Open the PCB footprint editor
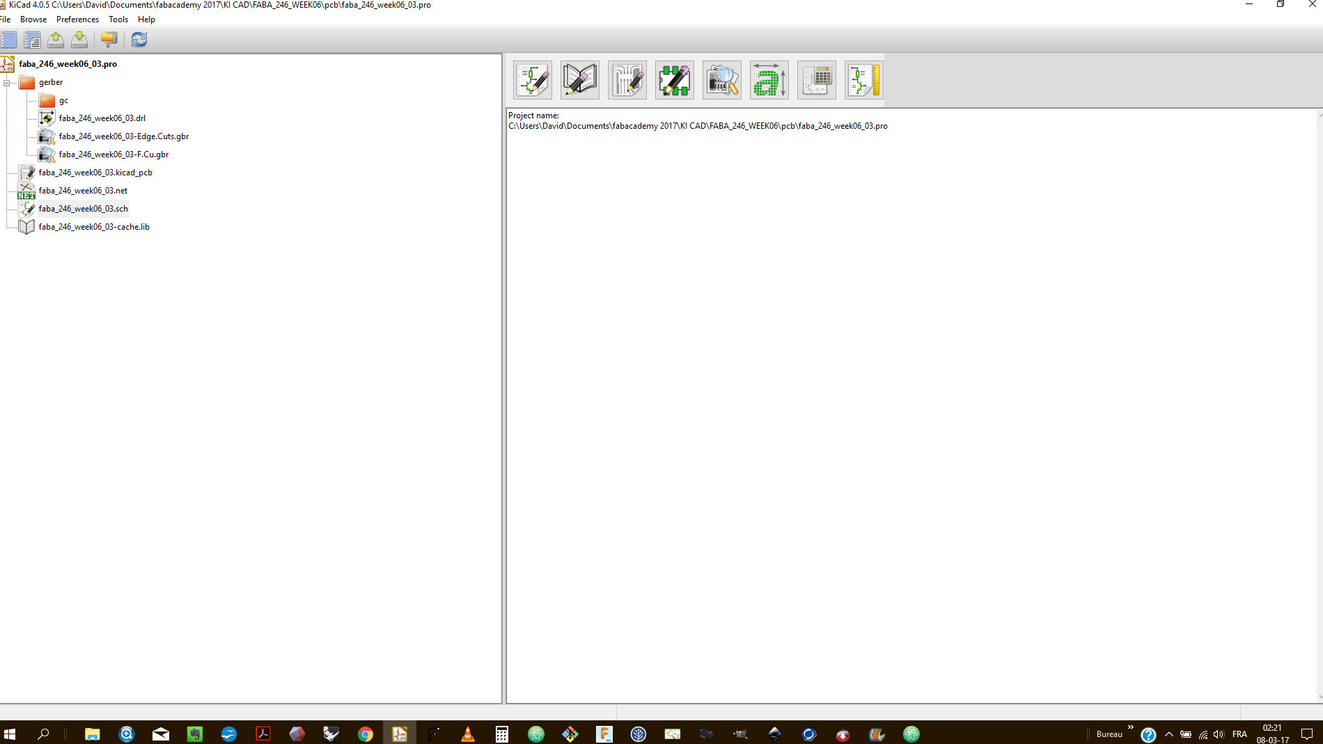 (x=675, y=80)
